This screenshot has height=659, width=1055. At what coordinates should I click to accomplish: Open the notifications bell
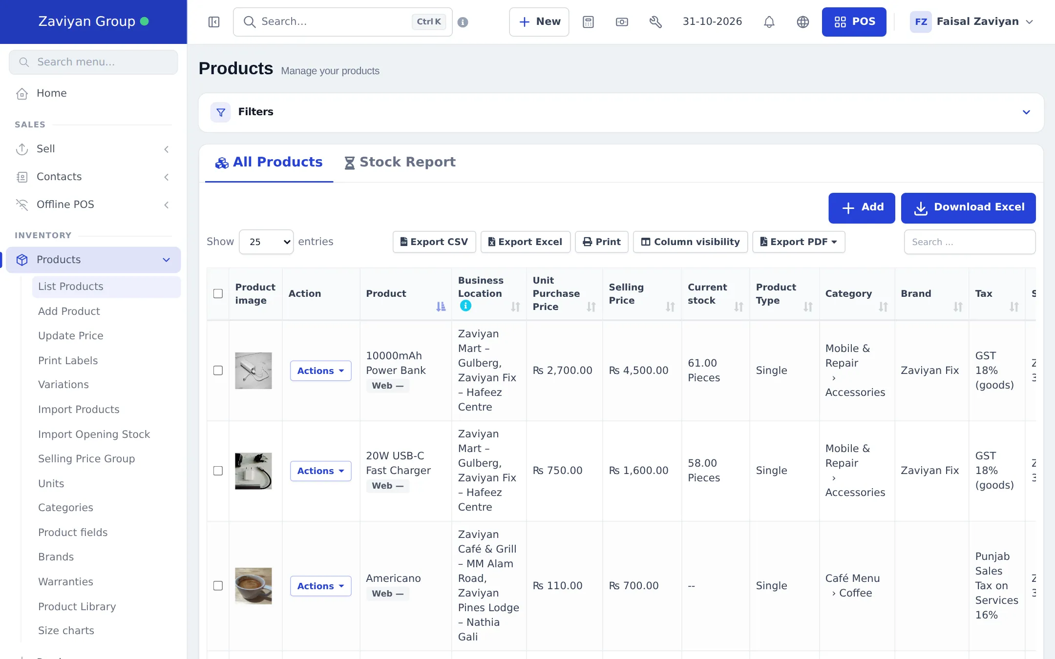click(769, 22)
